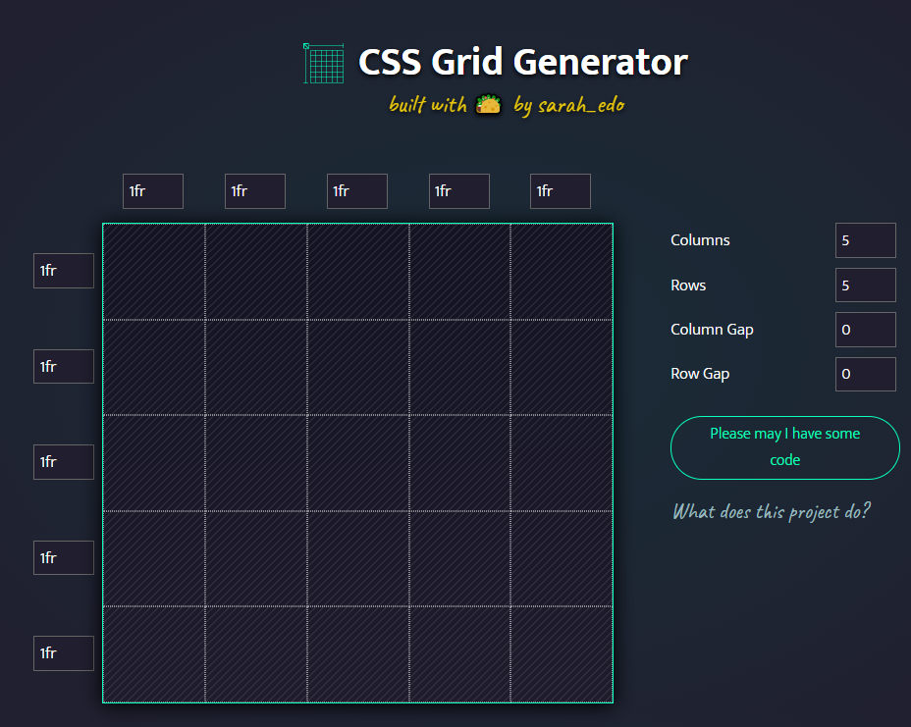911x727 pixels.
Task: Select the top-left grid cell
Action: (154, 272)
